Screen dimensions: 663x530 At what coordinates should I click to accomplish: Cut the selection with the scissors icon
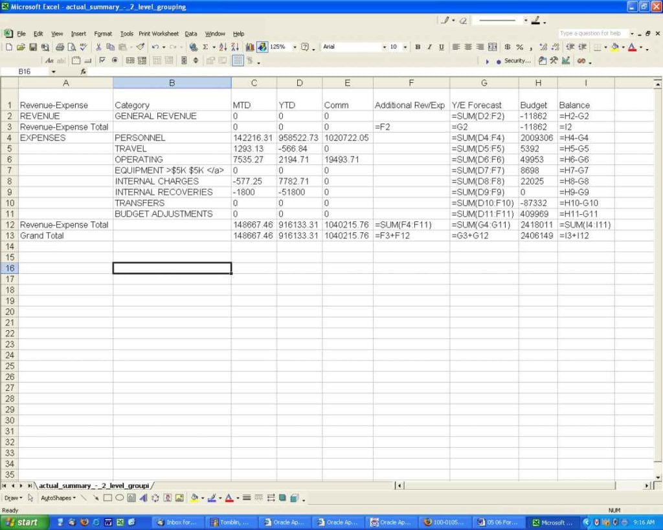(98, 47)
